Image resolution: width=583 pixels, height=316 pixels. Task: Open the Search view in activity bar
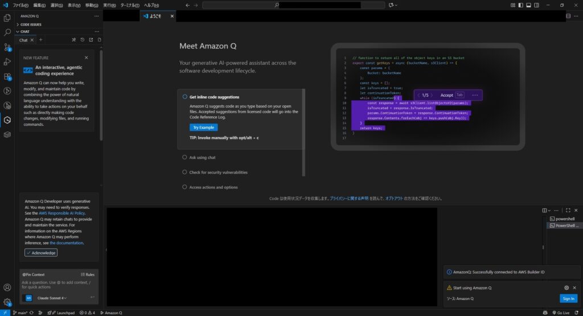(7, 32)
